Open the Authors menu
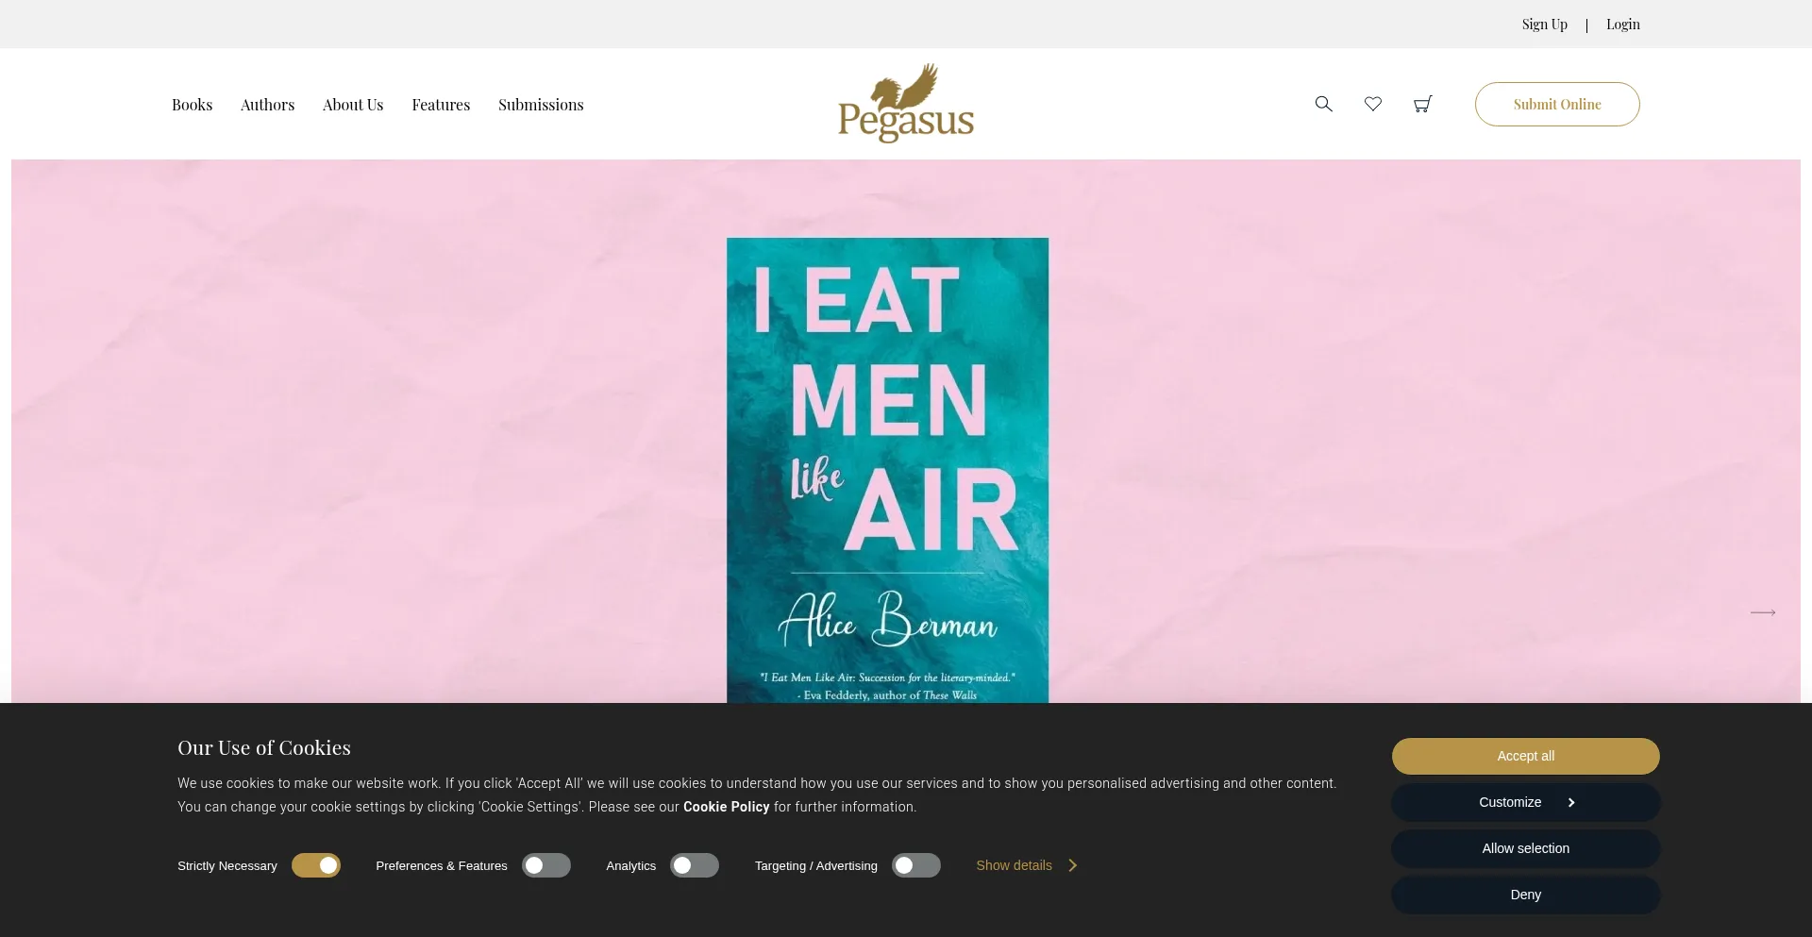Screen dimensions: 1812x937 click(267, 105)
